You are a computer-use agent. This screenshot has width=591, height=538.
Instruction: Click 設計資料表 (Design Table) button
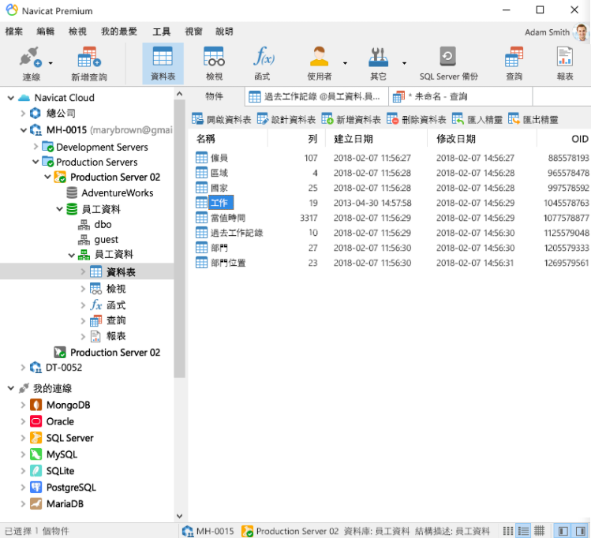click(x=286, y=120)
